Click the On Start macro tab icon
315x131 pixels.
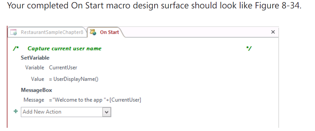tap(93, 32)
